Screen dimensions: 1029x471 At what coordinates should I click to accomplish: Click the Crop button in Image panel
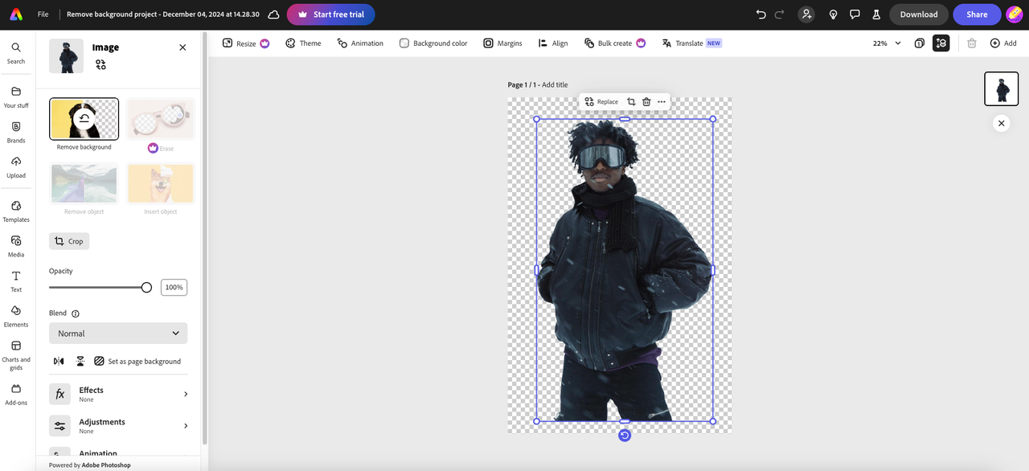[x=69, y=241]
